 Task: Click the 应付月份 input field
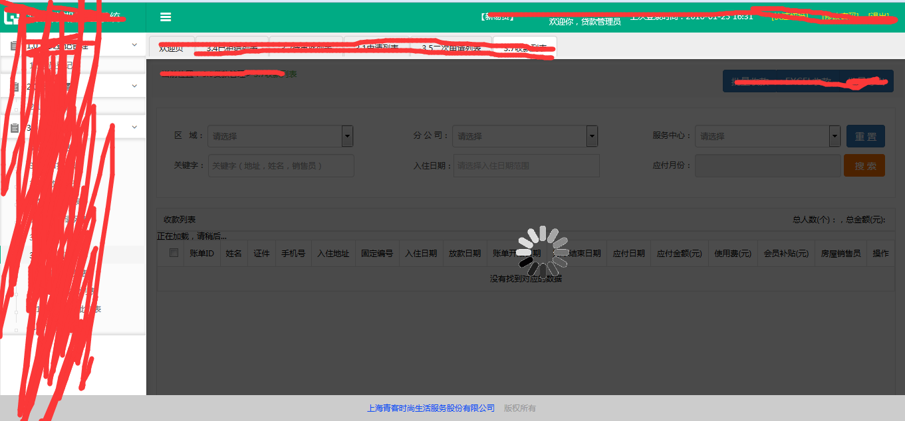pyautogui.click(x=768, y=166)
